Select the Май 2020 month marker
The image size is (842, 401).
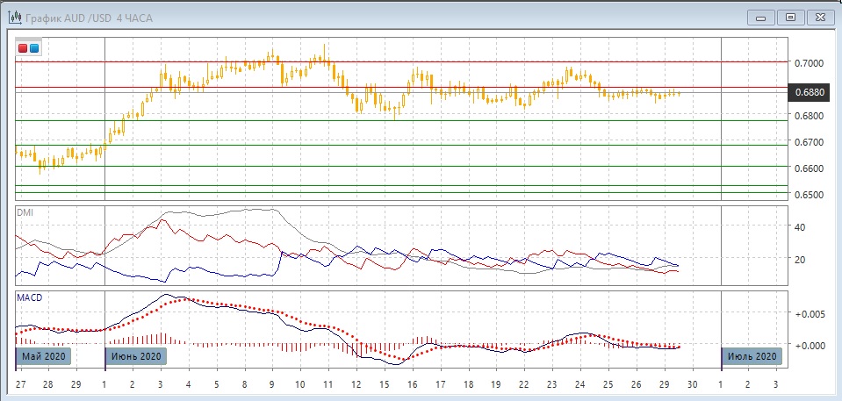click(x=43, y=356)
